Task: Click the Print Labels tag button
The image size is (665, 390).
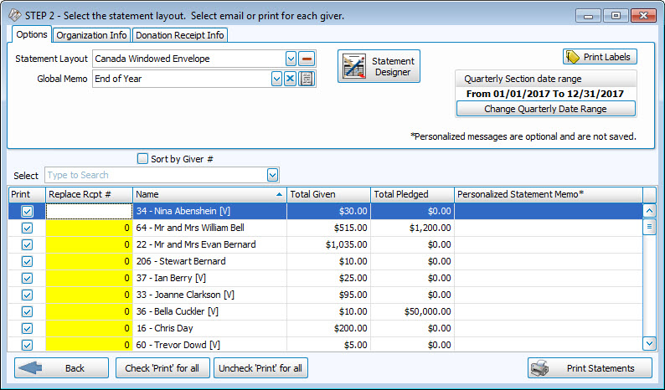Action: (600, 57)
